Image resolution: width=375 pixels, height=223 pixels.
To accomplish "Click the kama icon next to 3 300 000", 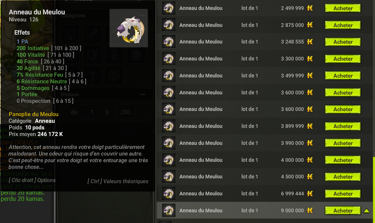I will (310, 59).
